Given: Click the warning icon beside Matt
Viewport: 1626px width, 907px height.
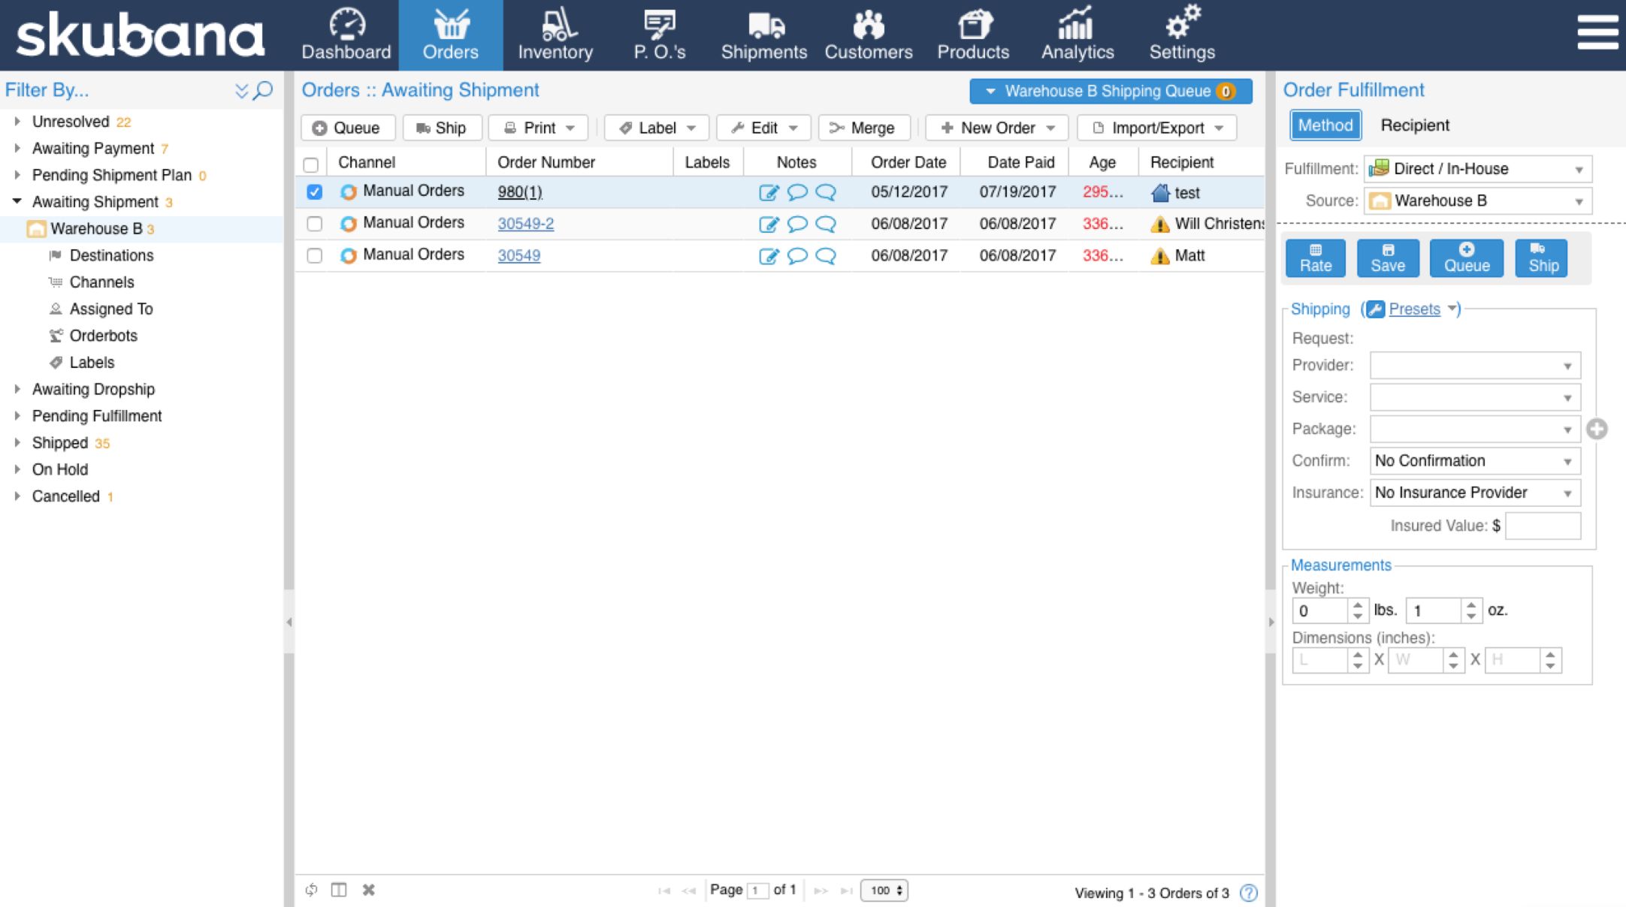Looking at the screenshot, I should point(1160,256).
